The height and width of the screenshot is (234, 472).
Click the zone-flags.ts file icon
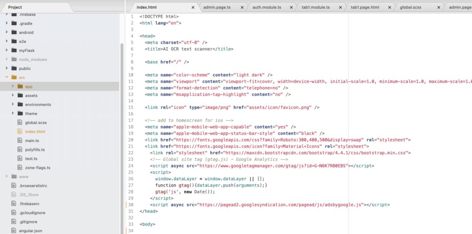(20, 168)
